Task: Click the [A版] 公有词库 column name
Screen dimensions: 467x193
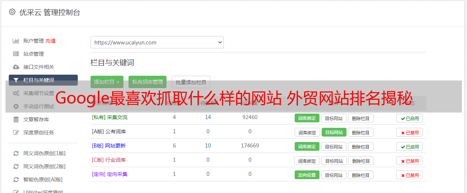Action: 109,131
